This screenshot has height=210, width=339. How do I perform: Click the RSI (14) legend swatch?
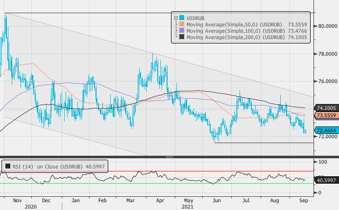click(7, 166)
